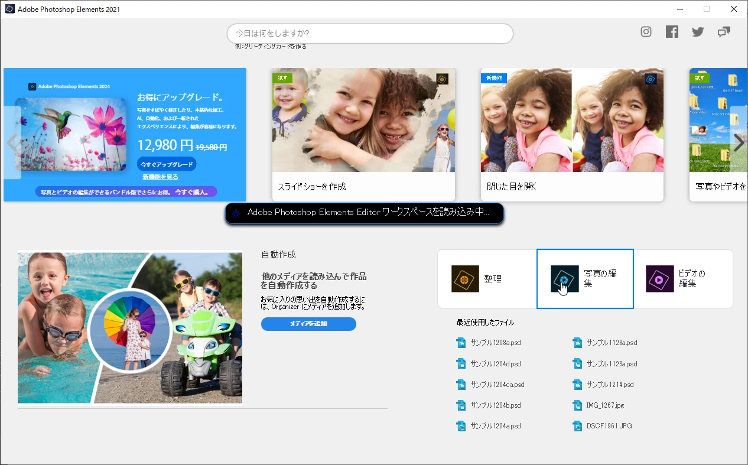Show previous carousel cards arrow

[x=12, y=142]
